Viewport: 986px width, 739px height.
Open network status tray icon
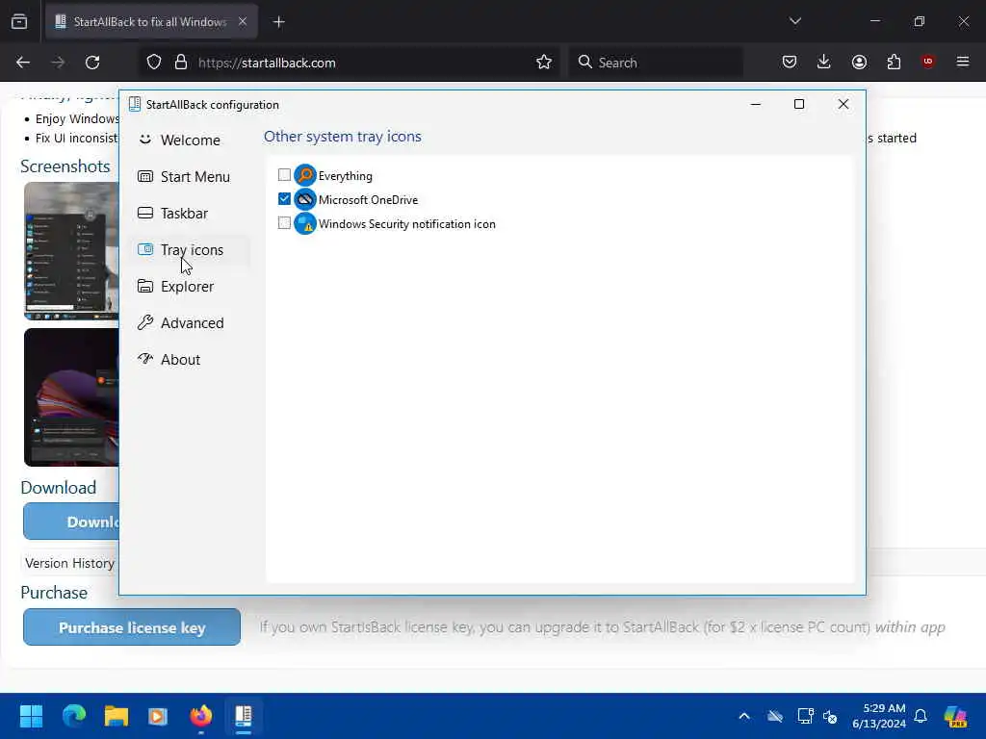(x=805, y=716)
